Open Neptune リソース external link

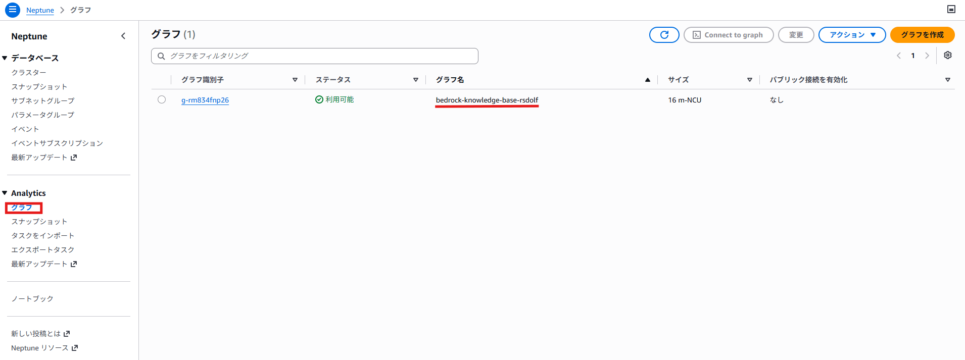coord(44,348)
